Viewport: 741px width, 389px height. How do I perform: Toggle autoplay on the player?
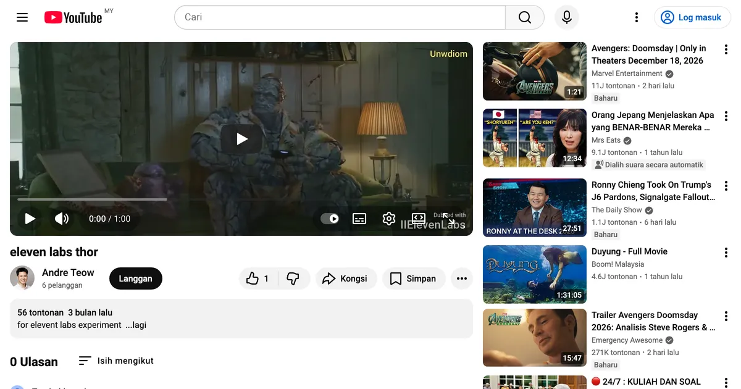click(x=330, y=219)
